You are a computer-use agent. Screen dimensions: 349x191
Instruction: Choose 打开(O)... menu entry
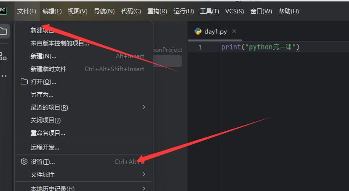tap(84, 82)
